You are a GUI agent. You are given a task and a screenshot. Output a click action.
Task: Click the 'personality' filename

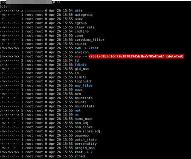(85, 144)
